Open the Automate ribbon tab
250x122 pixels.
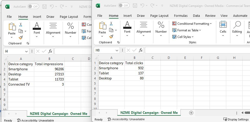pos(240,16)
